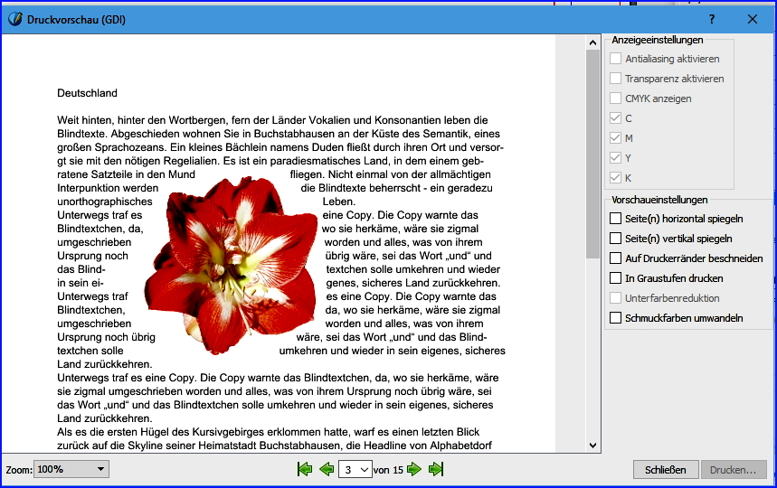
Task: Enable In Graustufen drucken
Action: coord(615,277)
